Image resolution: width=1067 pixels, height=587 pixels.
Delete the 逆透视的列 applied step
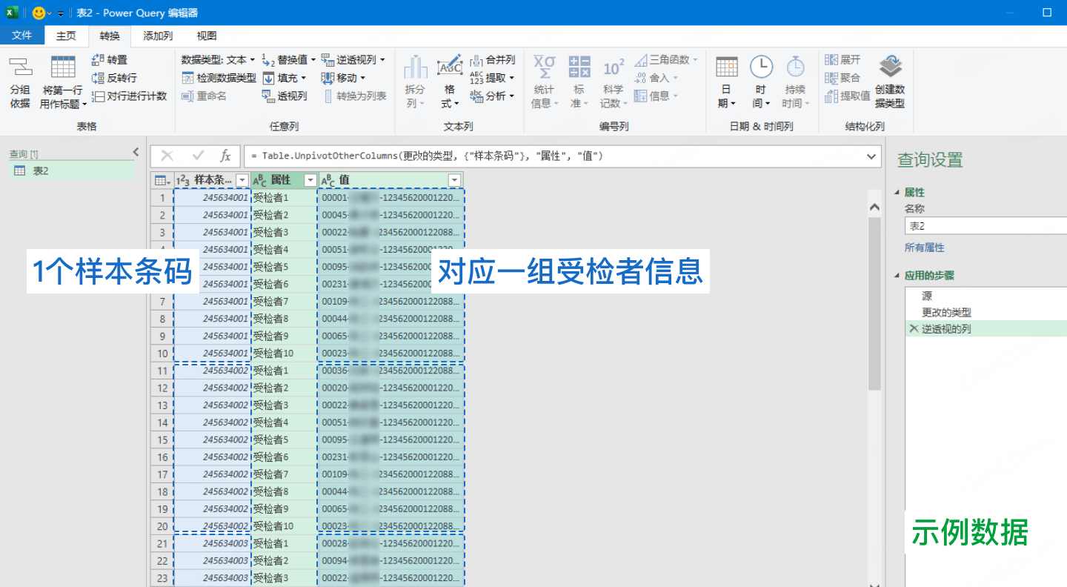tap(914, 328)
